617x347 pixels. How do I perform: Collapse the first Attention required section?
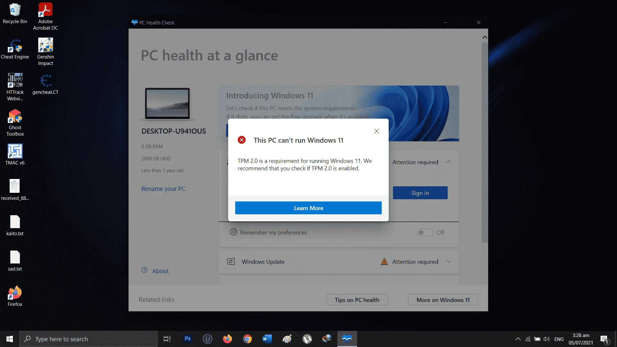coord(449,162)
